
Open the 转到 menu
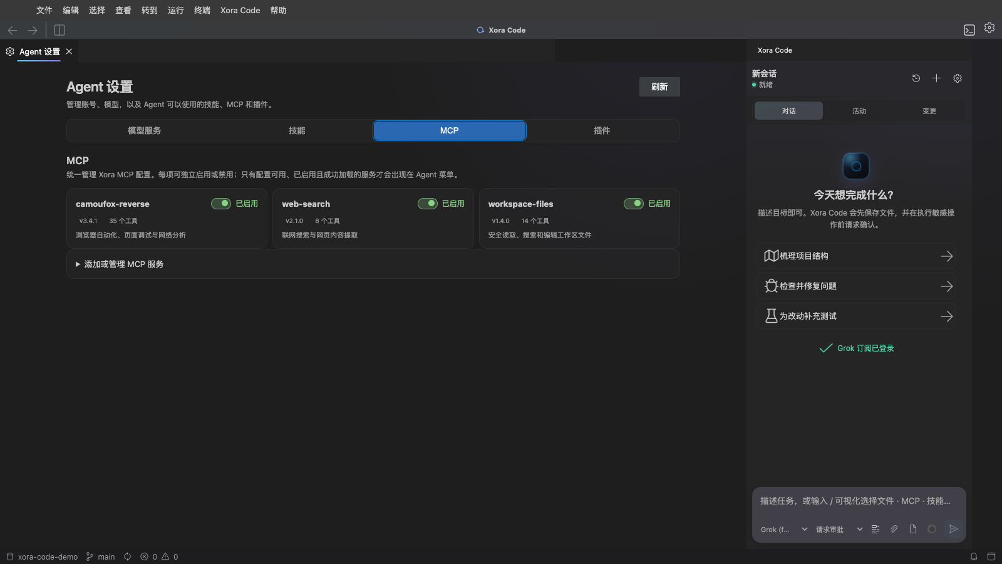click(x=150, y=10)
